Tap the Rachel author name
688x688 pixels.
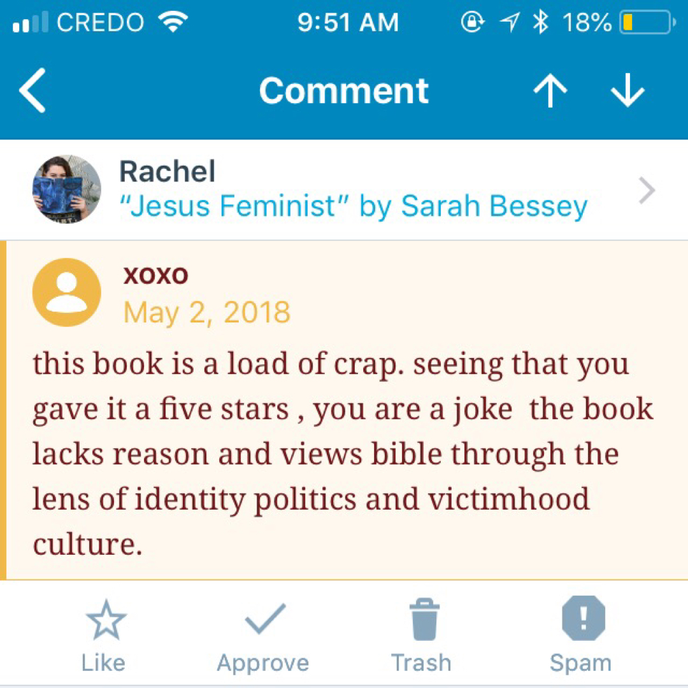[x=168, y=172]
